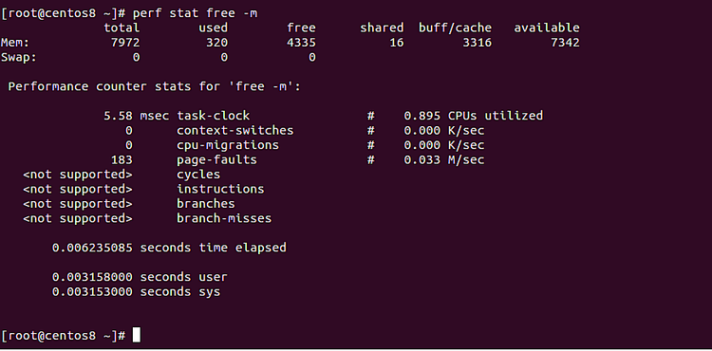Click the 'branch-misses' counter name
Image resolution: width=712 pixels, height=351 pixels.
tap(224, 218)
